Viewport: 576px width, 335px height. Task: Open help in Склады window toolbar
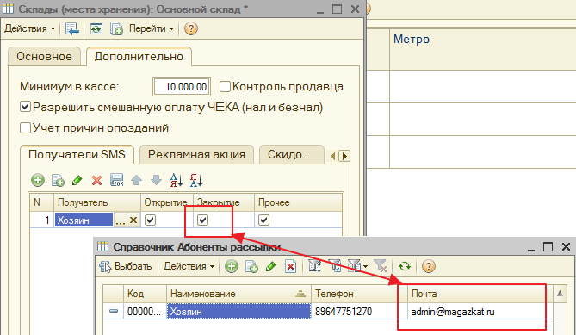pos(190,28)
